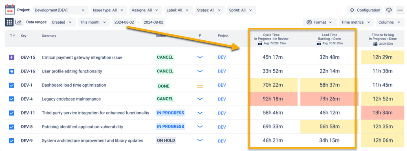
Task: Click the IN PROGRESS status for DEV-11
Action: 171,113
